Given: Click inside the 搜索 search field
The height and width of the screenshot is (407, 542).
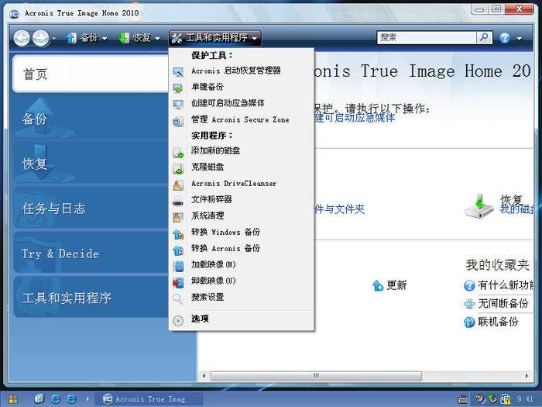Looking at the screenshot, I should coord(427,37).
